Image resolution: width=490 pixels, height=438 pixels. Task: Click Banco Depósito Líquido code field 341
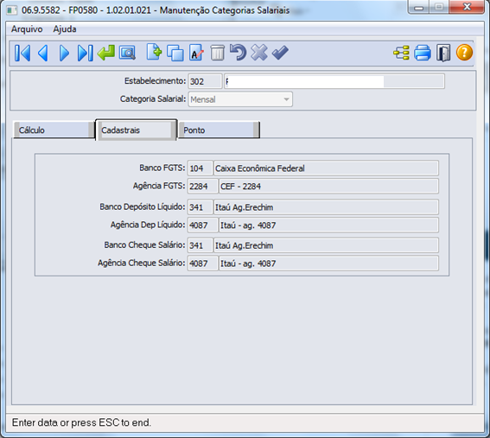pyautogui.click(x=200, y=207)
